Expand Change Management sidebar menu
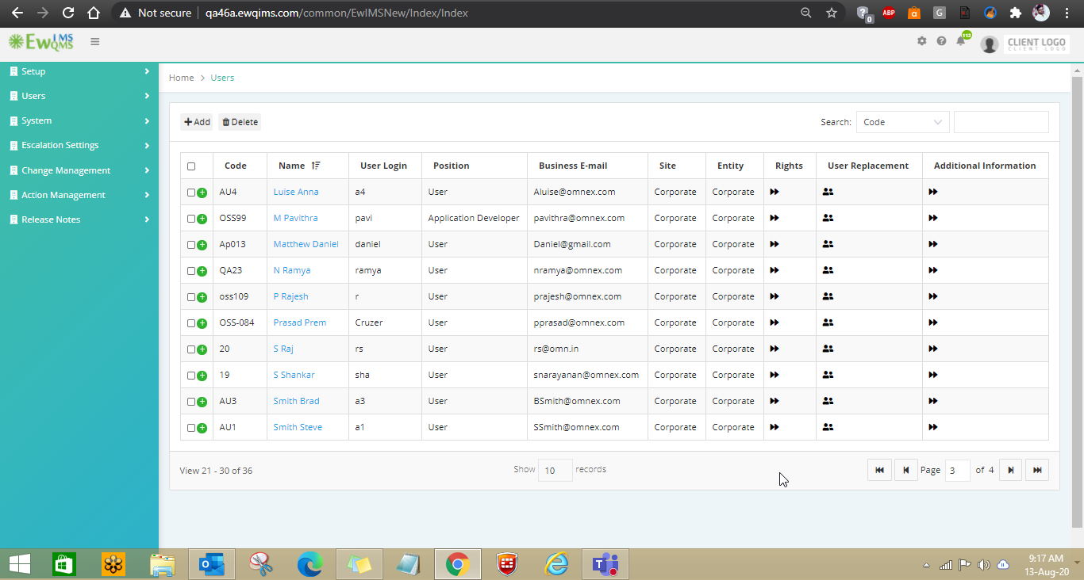Viewport: 1084px width, 580px height. click(x=79, y=170)
